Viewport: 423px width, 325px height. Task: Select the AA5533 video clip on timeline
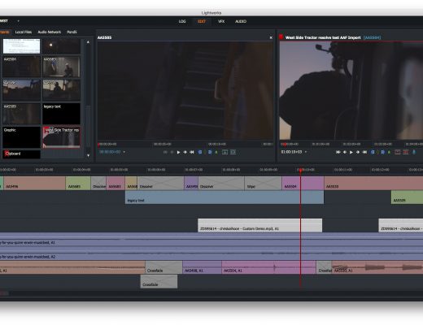[373, 184]
